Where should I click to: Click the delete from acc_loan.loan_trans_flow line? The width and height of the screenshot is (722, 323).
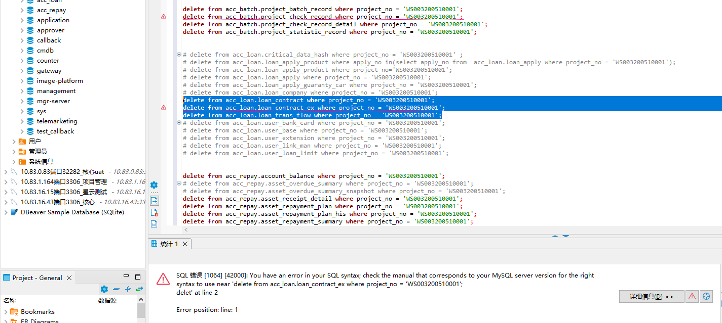[x=312, y=115]
